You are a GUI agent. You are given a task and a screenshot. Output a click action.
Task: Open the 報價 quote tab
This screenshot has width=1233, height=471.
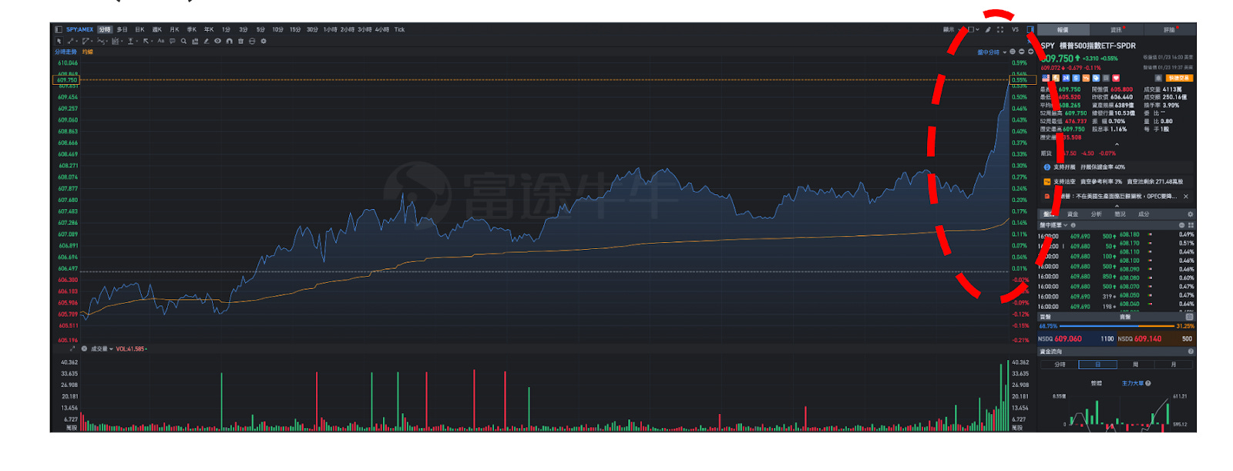tap(1063, 30)
